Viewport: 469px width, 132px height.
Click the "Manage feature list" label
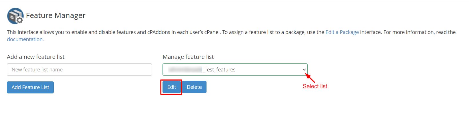click(x=188, y=57)
